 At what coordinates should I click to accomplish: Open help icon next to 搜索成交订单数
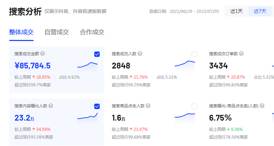pyautogui.click(x=241, y=54)
